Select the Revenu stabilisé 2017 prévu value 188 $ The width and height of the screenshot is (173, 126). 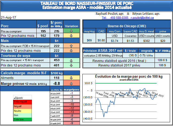(x=161, y=65)
